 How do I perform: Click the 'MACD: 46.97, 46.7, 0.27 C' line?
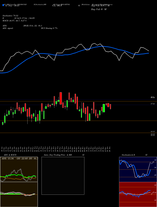click(15, 21)
